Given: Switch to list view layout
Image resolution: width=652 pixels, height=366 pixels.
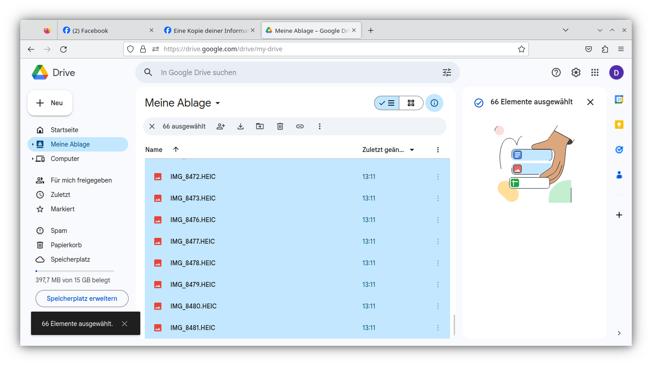Looking at the screenshot, I should coord(387,103).
